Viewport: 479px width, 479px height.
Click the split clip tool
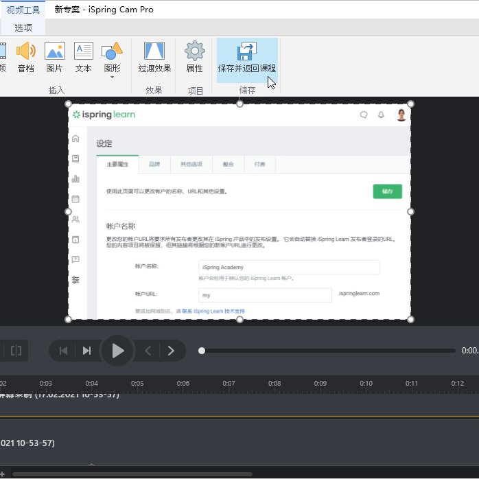16,351
